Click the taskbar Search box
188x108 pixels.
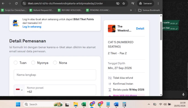[x=43, y=104]
